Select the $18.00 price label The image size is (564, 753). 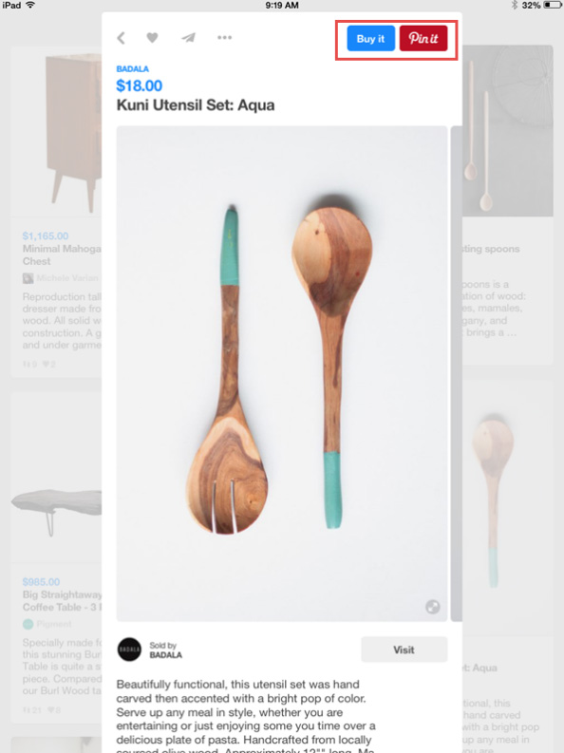(140, 86)
